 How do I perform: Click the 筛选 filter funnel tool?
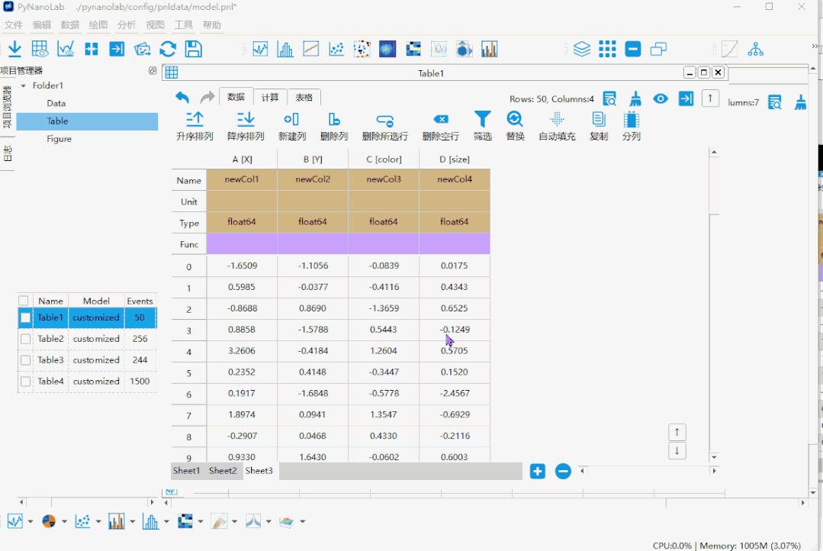[x=482, y=126]
